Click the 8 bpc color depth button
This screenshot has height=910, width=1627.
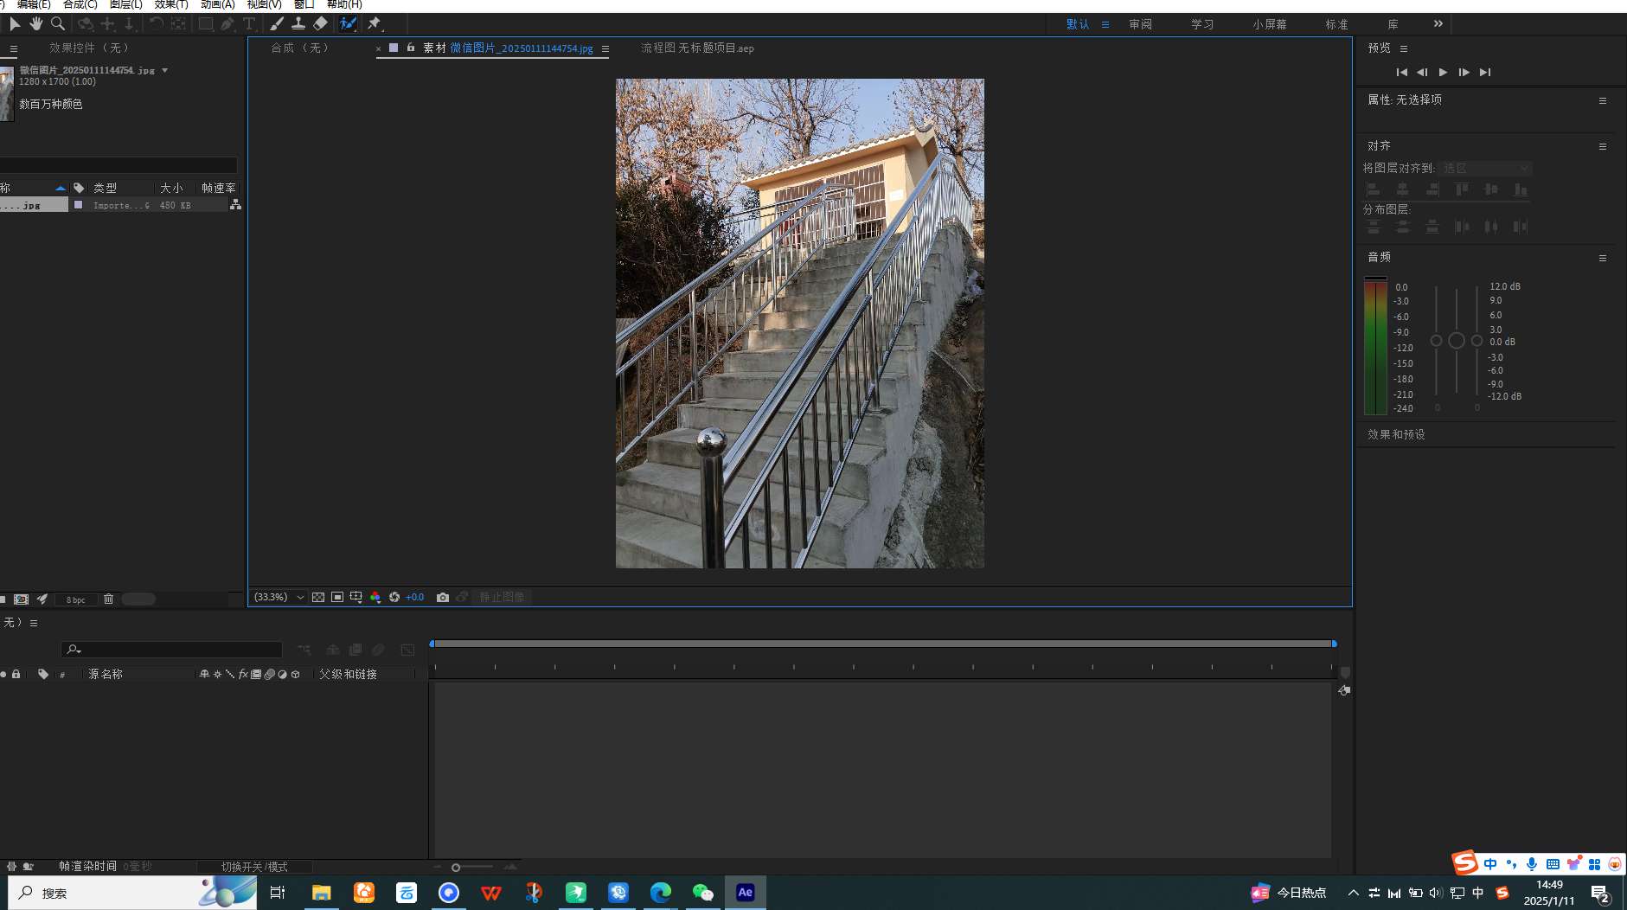(x=76, y=599)
